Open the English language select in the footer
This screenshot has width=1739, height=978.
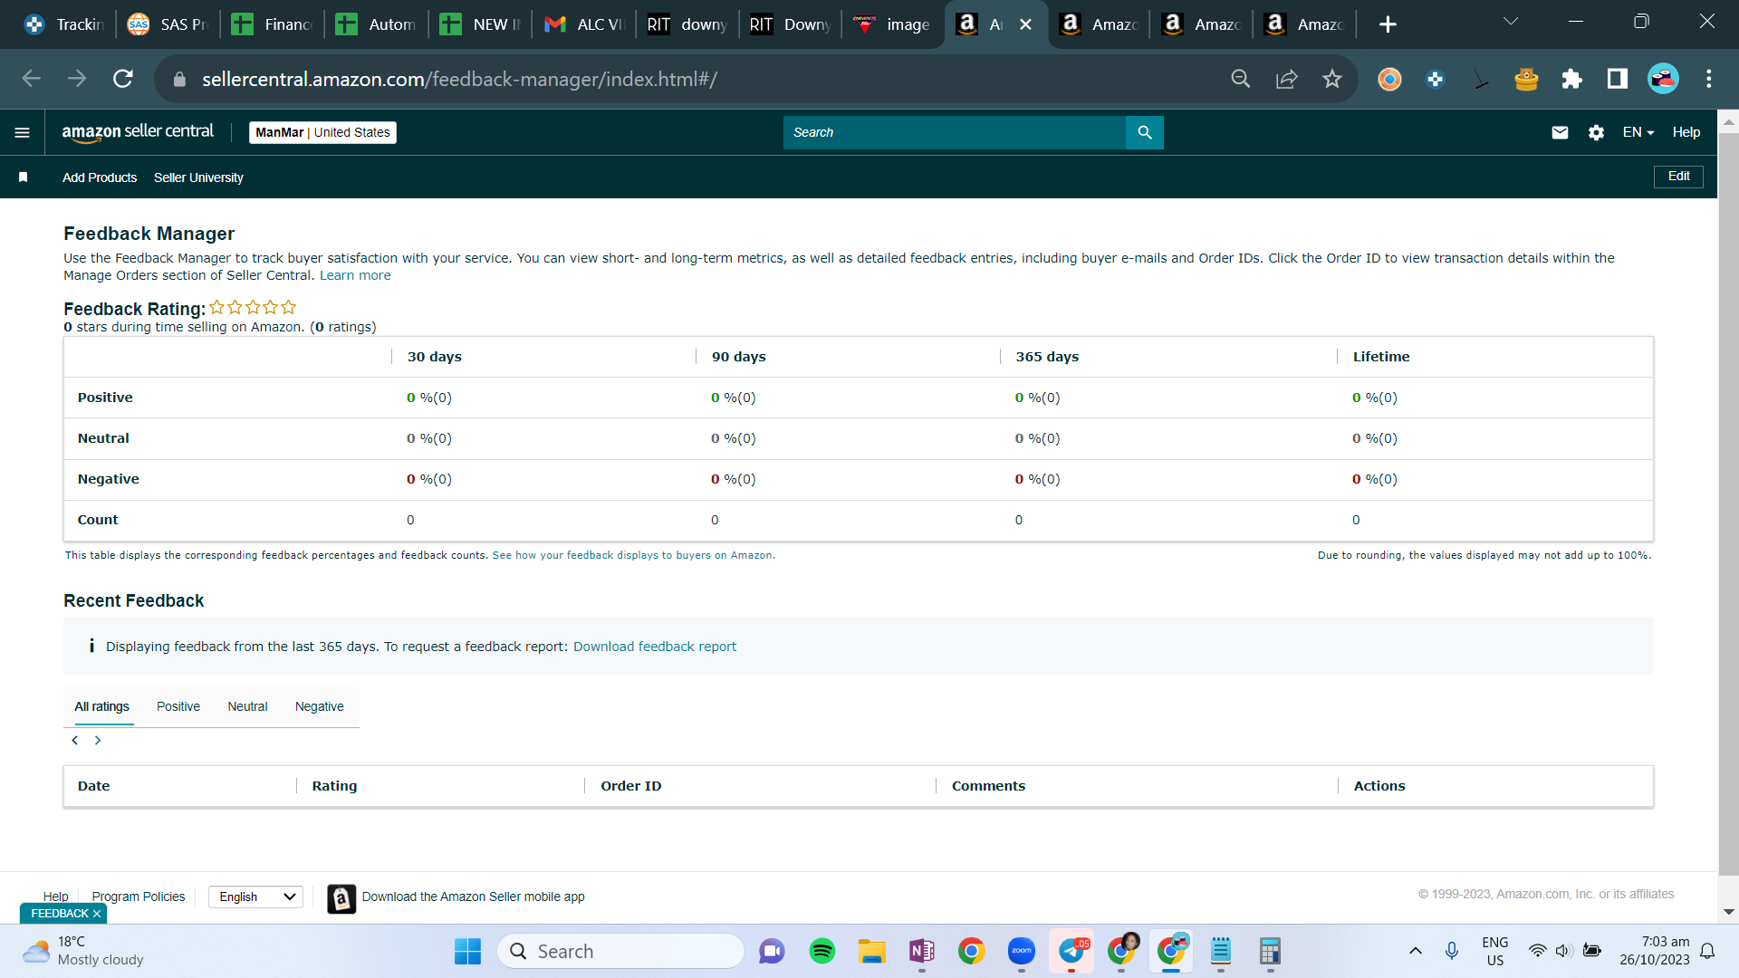256,896
